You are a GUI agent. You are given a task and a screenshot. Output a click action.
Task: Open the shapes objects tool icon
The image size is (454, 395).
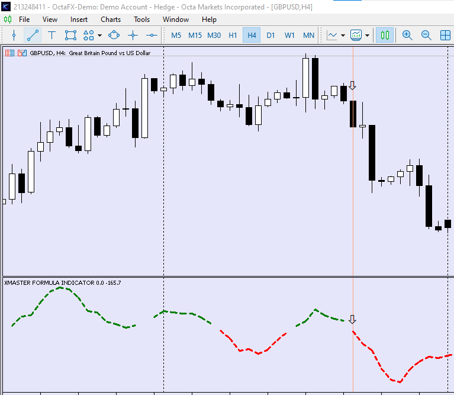click(x=89, y=36)
